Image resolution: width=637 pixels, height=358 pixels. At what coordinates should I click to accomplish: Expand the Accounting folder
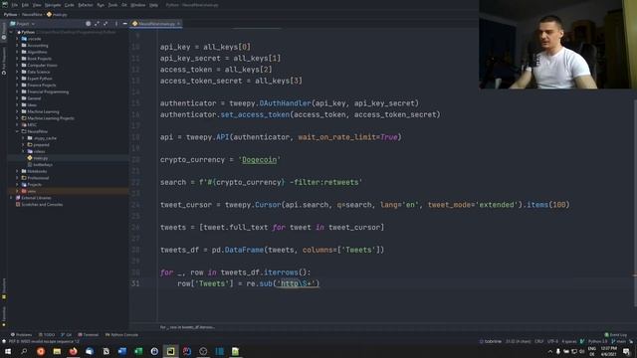(18, 46)
